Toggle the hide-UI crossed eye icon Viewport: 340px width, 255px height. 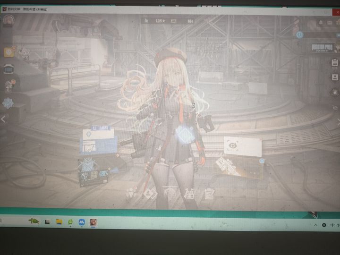[335, 108]
